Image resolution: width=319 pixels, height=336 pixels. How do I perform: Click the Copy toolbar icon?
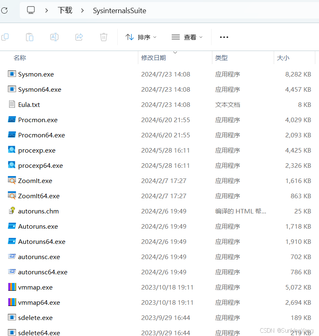(x=5, y=37)
